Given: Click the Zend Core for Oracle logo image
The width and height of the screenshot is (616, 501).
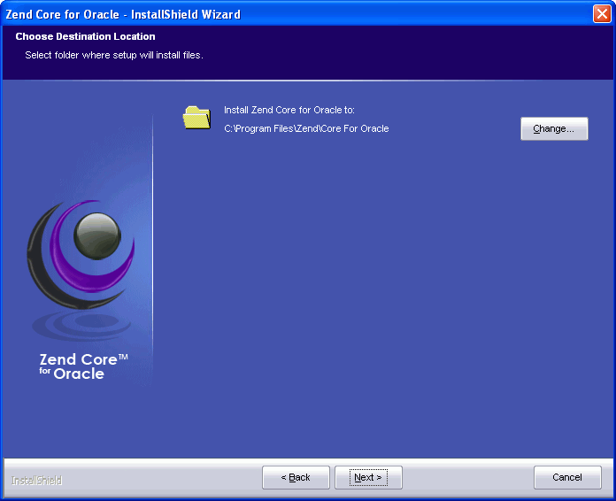Looking at the screenshot, I should 81,291.
